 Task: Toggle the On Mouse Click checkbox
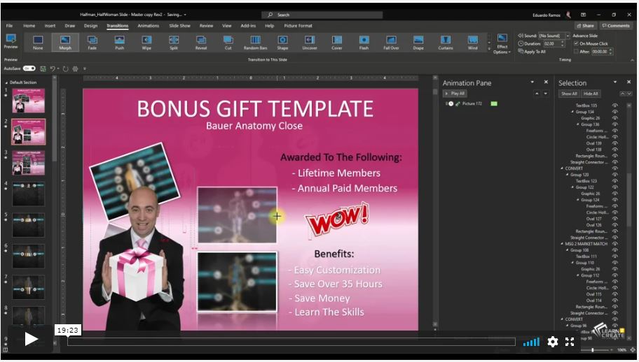pos(577,43)
